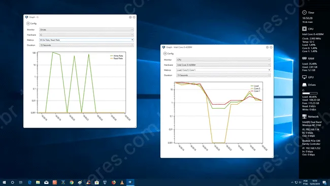The height and width of the screenshot is (186, 330).
Task: Open Metrics dropdown showing Load, Core 0, Core 1
Action: click(223, 70)
